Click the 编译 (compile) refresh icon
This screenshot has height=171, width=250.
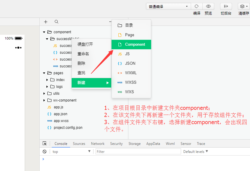[x=196, y=6]
